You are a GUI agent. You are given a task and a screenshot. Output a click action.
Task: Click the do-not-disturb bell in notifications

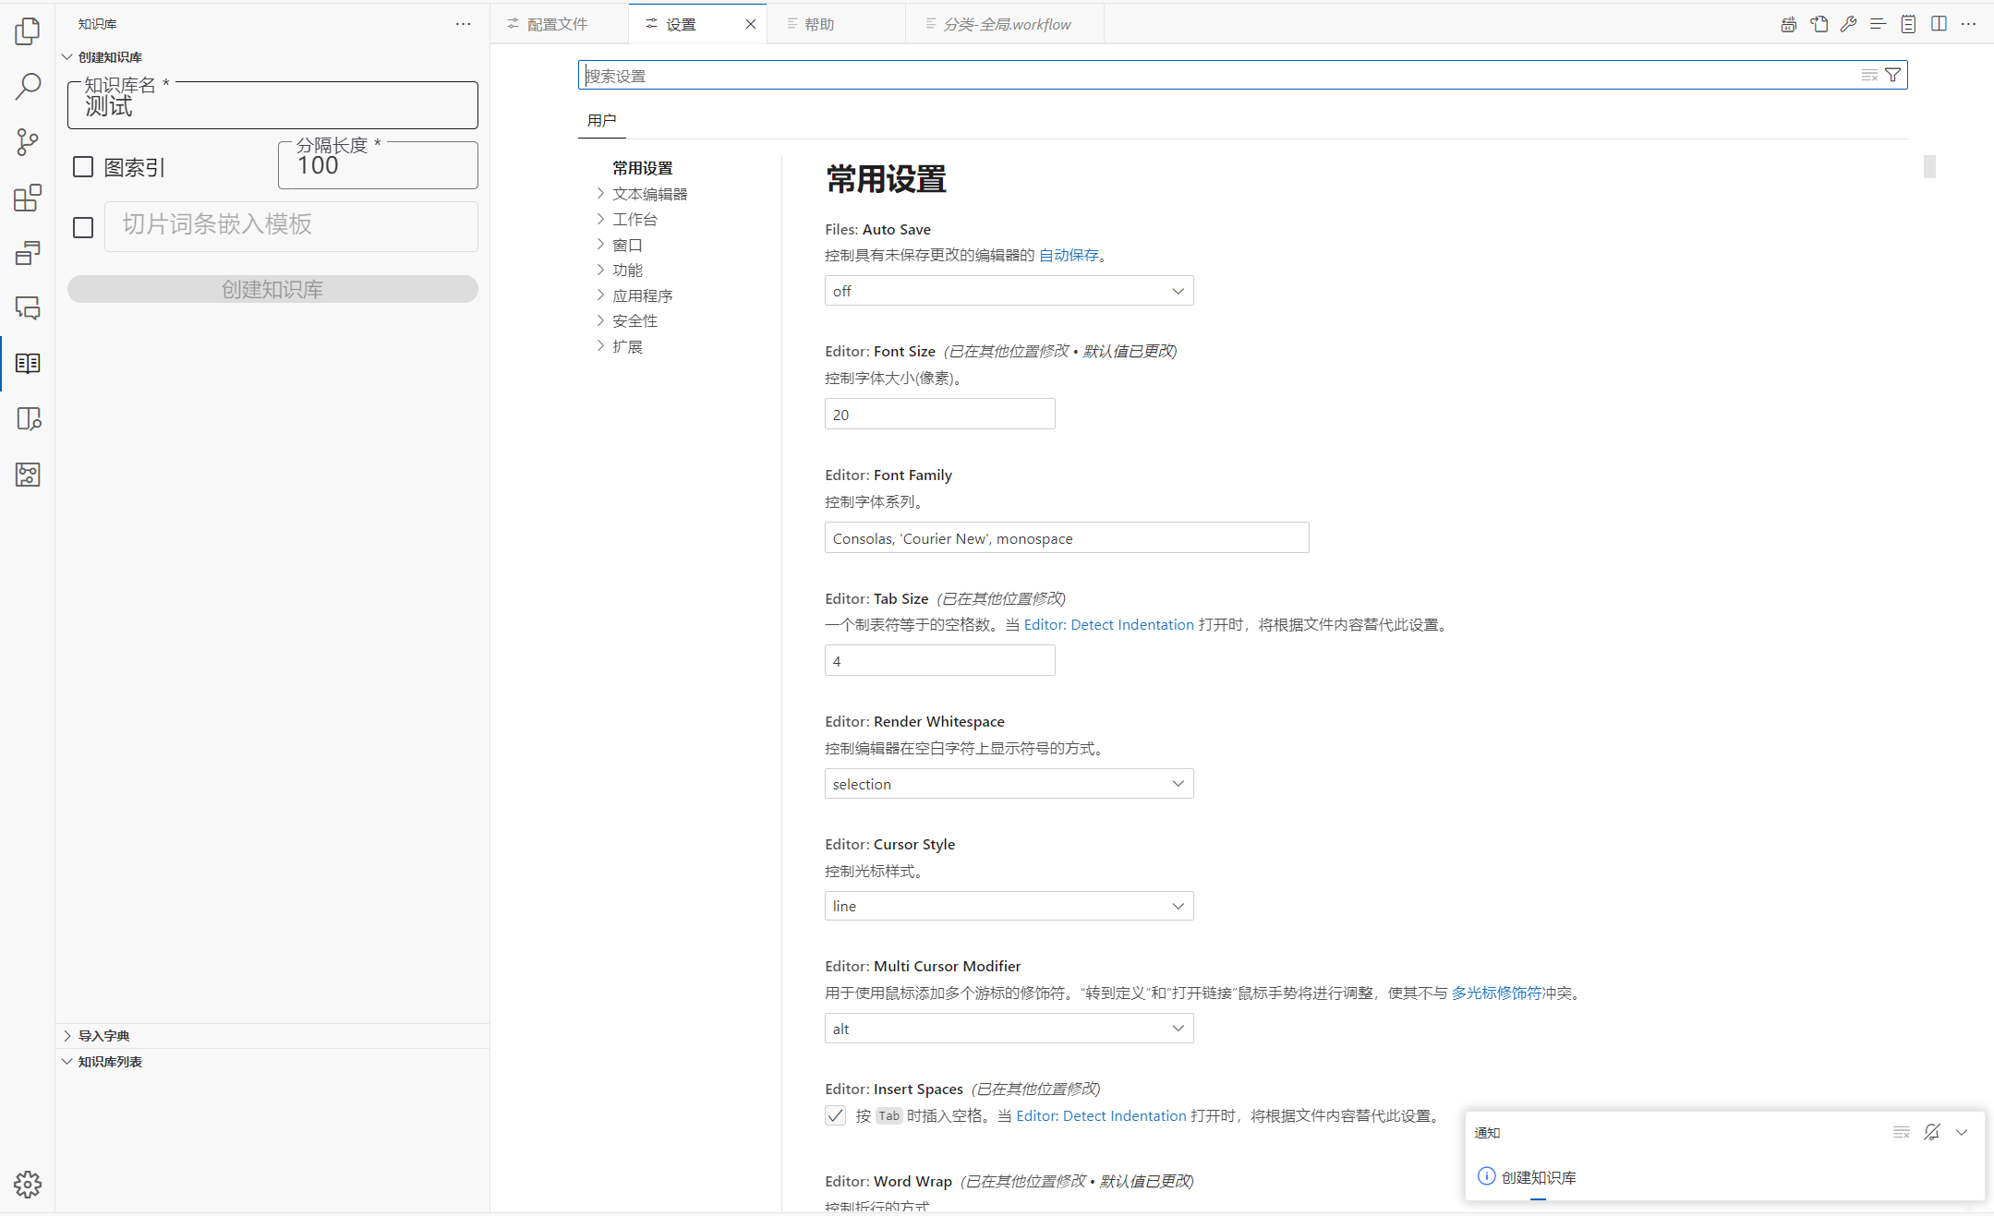(x=1931, y=1132)
